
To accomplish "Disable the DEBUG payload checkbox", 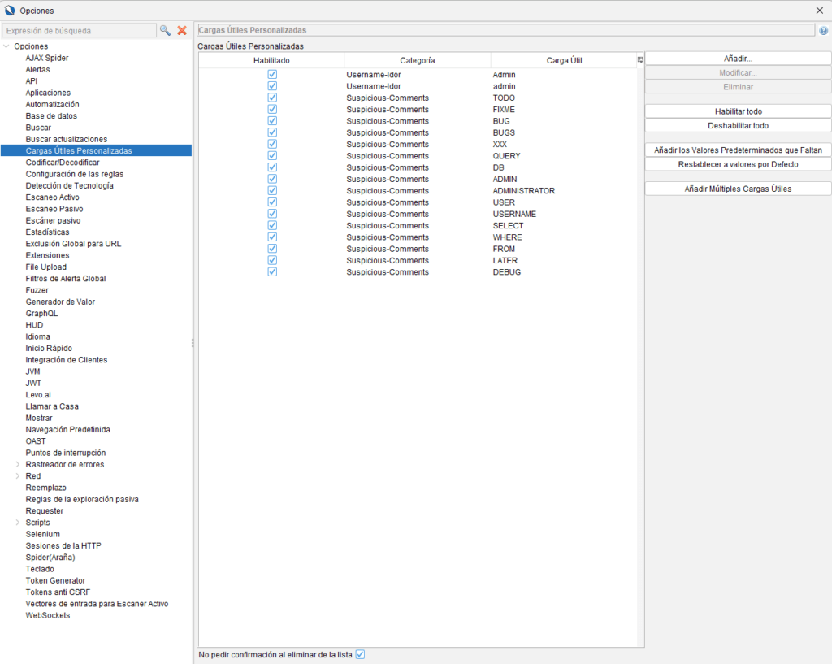I will [x=272, y=272].
